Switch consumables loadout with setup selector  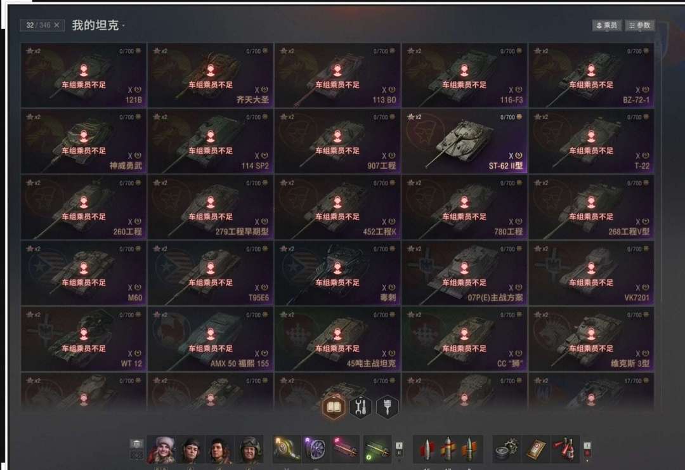(x=587, y=450)
